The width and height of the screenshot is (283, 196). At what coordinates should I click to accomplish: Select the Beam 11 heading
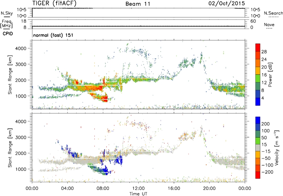point(138,4)
